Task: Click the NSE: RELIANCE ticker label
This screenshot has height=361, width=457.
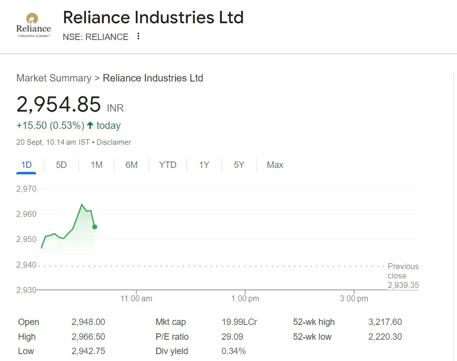Action: pyautogui.click(x=95, y=37)
